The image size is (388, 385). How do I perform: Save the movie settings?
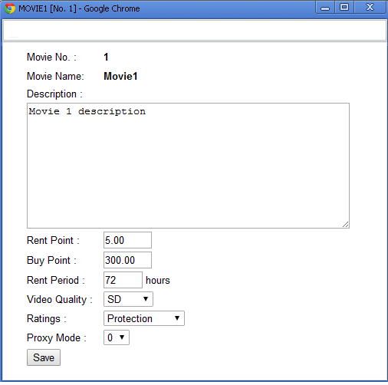click(44, 357)
